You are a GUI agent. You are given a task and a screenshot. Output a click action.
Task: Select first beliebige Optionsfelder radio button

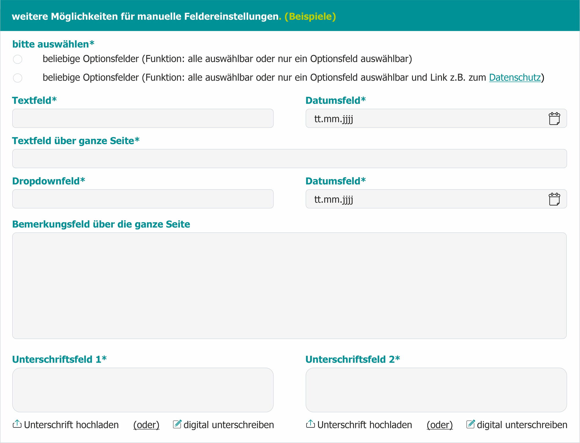pyautogui.click(x=18, y=59)
